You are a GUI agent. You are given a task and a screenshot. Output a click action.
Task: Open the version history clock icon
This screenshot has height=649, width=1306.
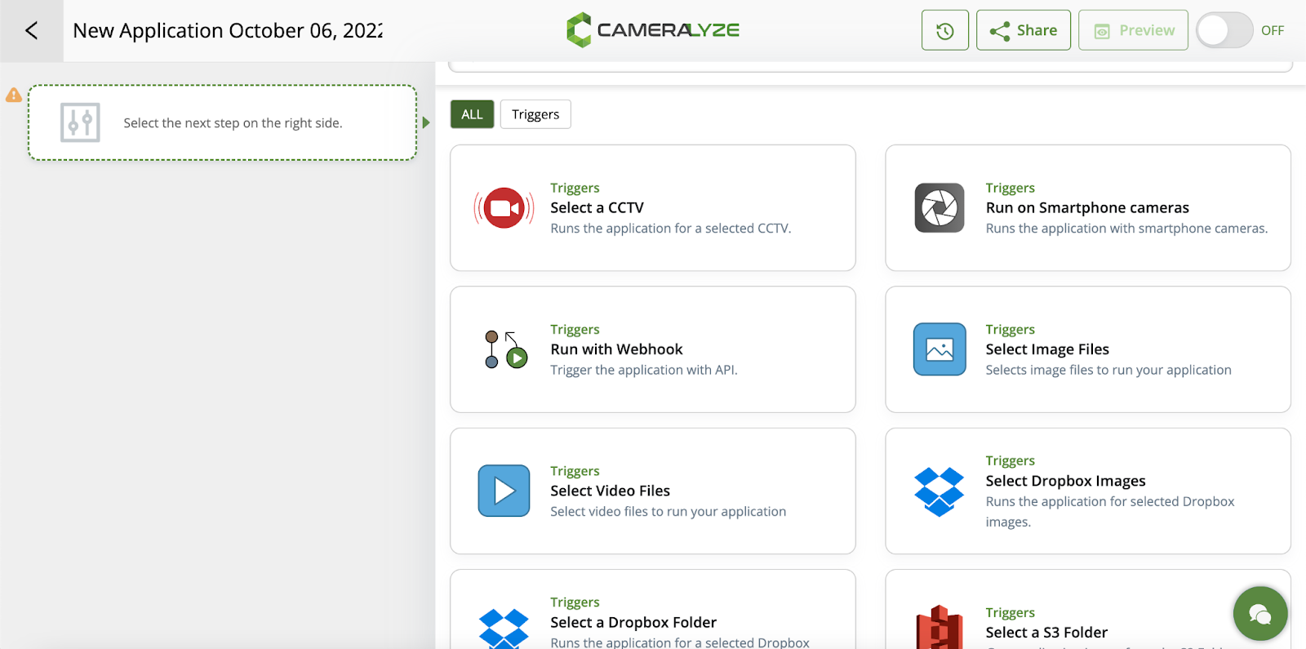[944, 30]
